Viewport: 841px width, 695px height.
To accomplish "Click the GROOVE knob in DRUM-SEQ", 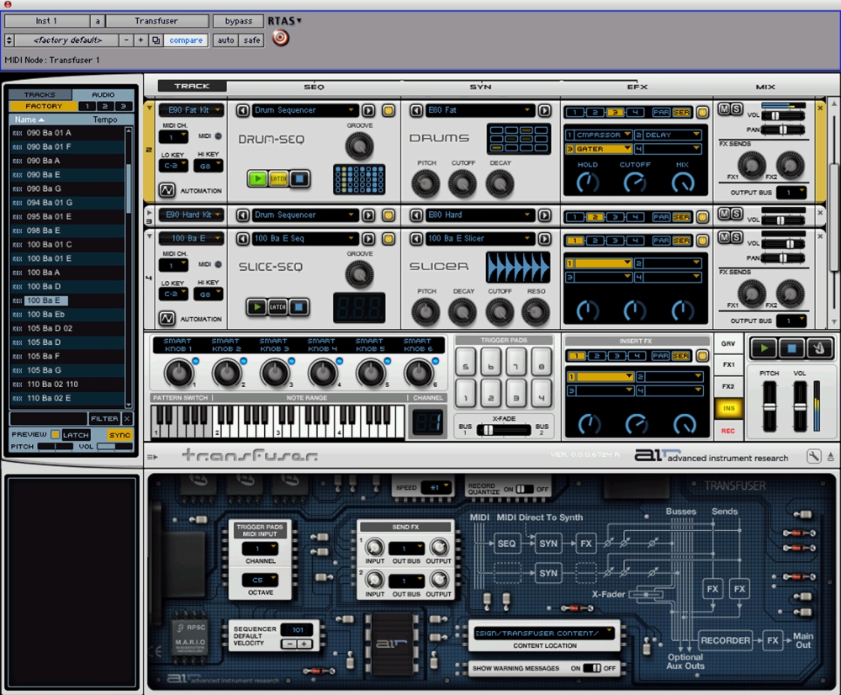I will tap(359, 146).
